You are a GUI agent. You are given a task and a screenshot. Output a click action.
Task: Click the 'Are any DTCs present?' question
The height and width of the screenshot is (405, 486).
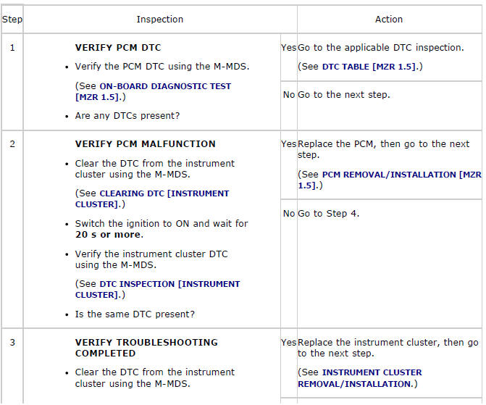pyautogui.click(x=127, y=116)
